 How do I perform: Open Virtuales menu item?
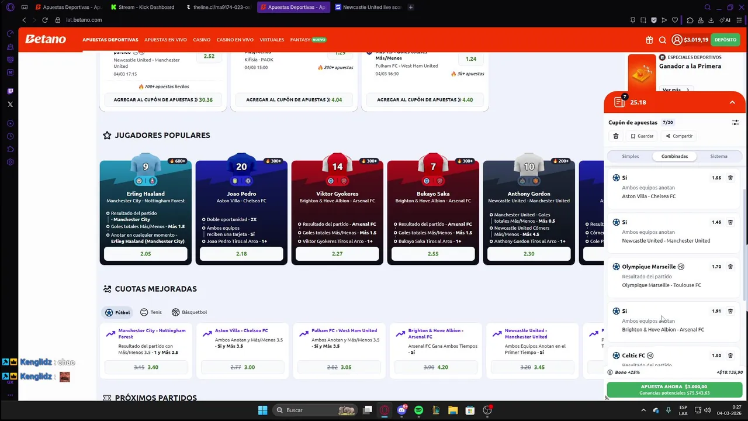click(272, 40)
